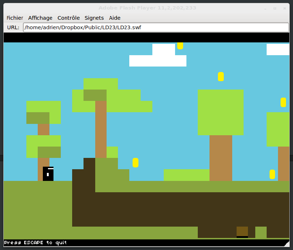Open the Fichier menu

click(x=15, y=18)
